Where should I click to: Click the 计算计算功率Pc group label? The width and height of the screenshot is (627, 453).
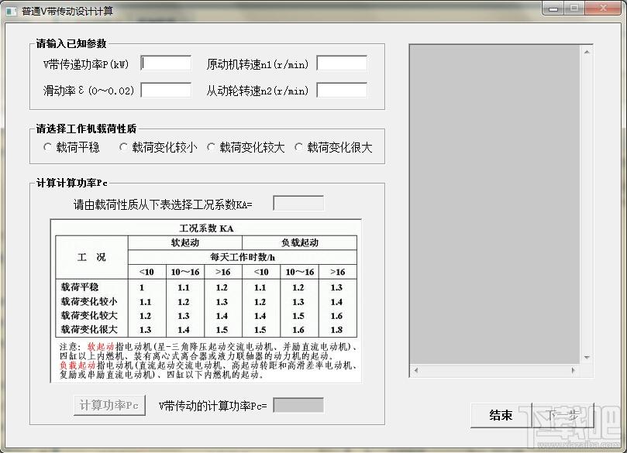[x=72, y=183]
